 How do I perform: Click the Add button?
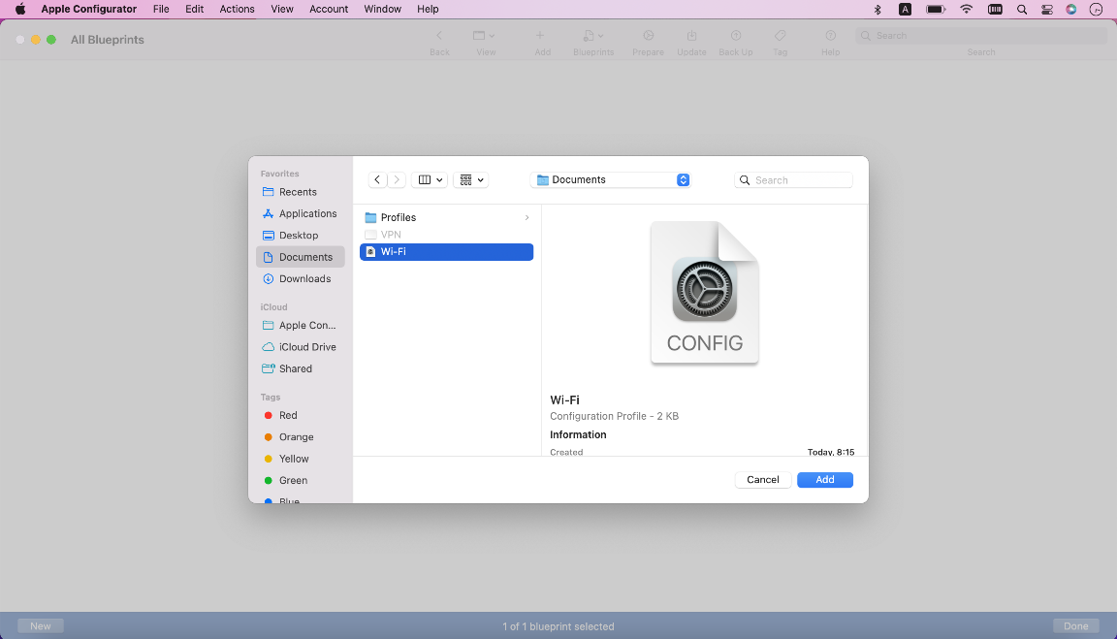[824, 480]
